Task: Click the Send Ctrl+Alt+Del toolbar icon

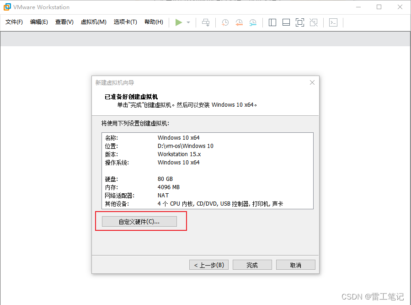Action: [206, 22]
